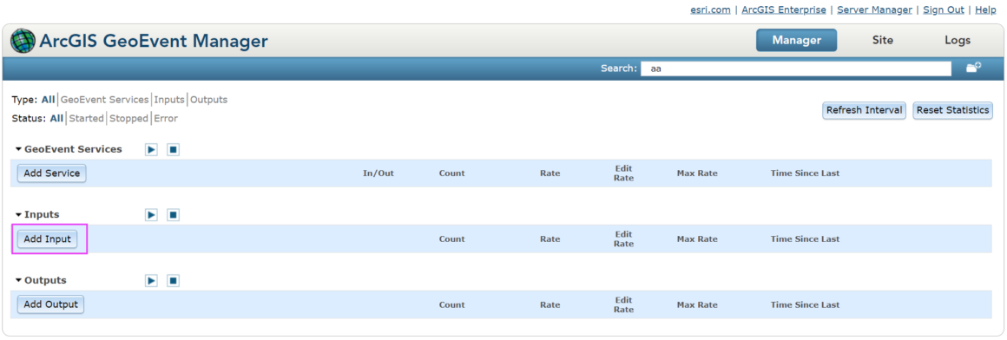This screenshot has height=340, width=1007.
Task: Open the Server Manager link
Action: point(875,10)
